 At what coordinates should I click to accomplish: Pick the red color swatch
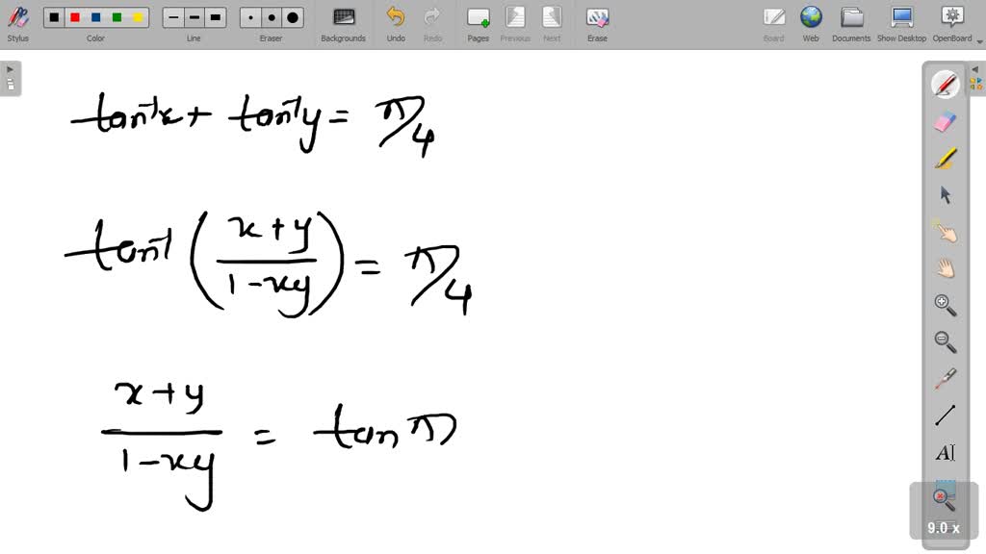click(x=72, y=16)
